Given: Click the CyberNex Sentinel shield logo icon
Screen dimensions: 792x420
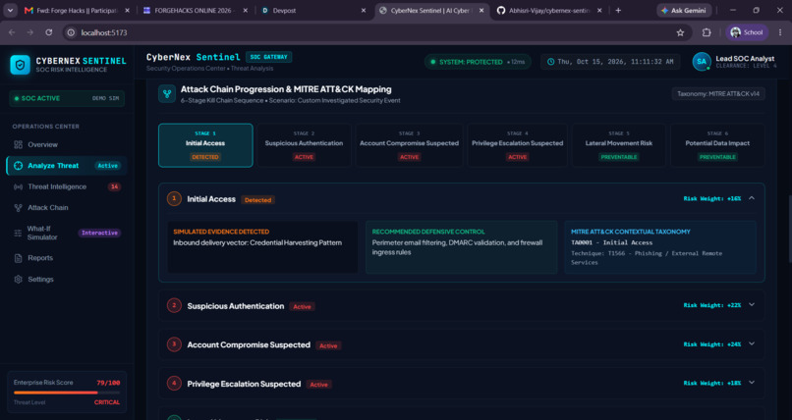Looking at the screenshot, I should coord(21,65).
